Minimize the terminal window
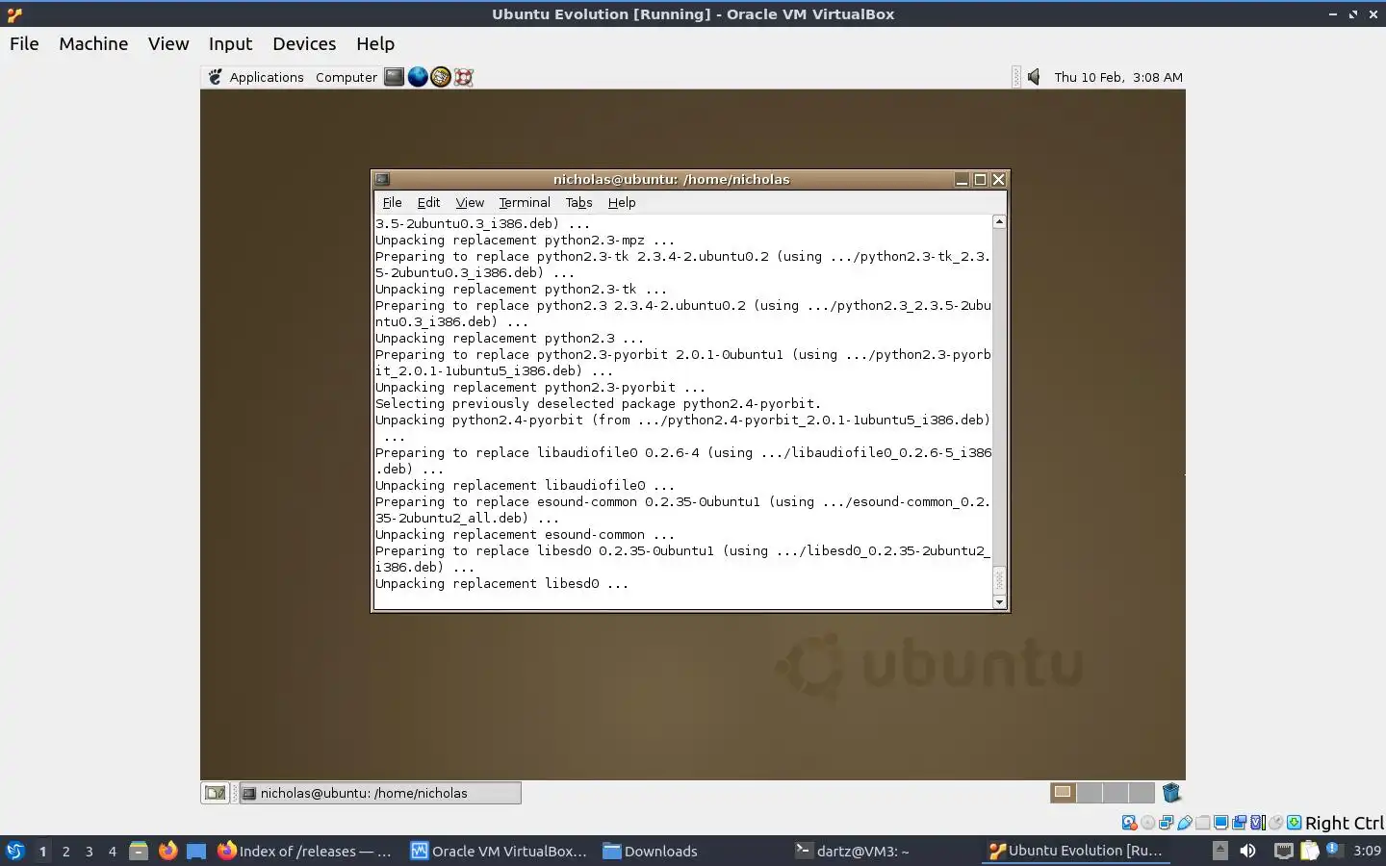 point(962,179)
